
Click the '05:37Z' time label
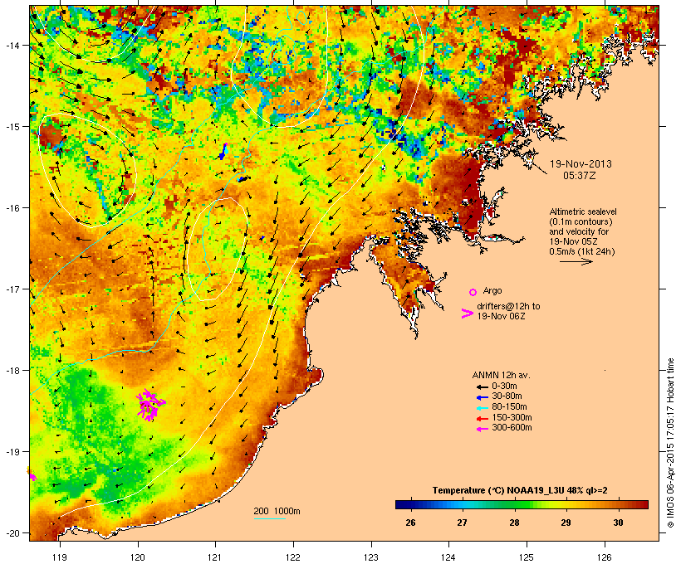(x=580, y=176)
